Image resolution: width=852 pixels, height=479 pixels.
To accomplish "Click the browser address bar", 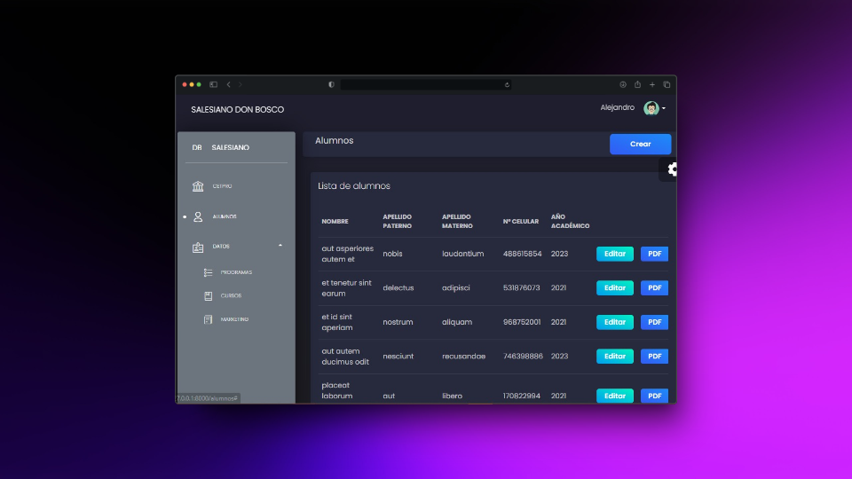I will pyautogui.click(x=425, y=85).
